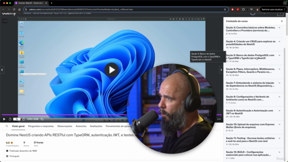Expand Seção 5 Banco de dados chevron
This screenshot has height=162, width=288.
click(x=279, y=55)
